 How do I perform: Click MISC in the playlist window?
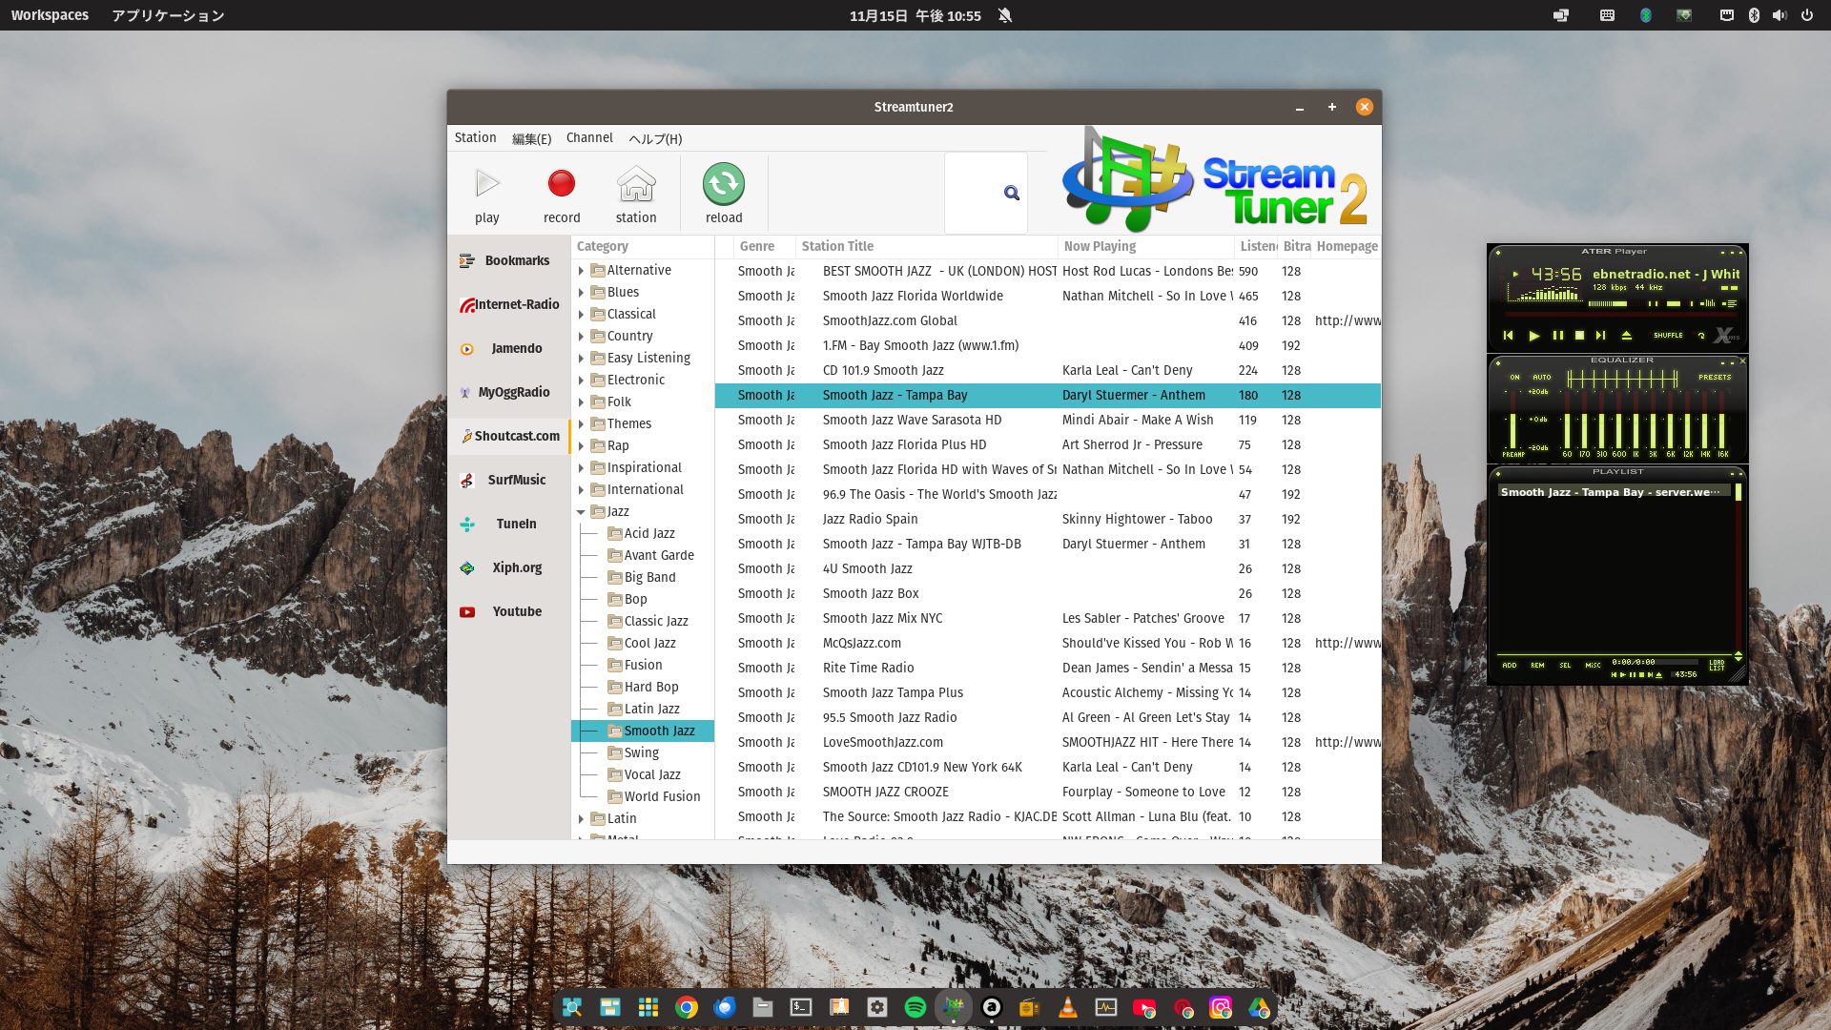coord(1593,666)
